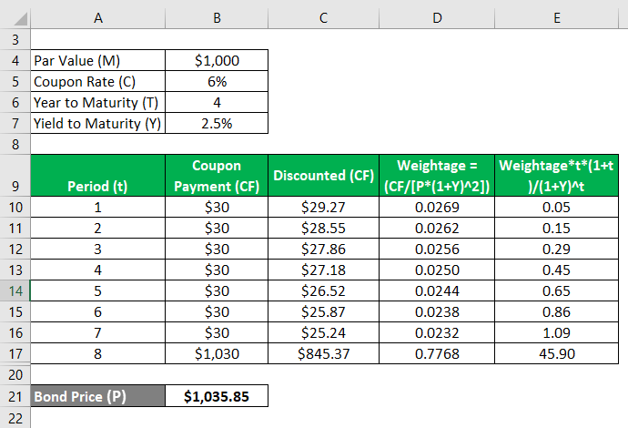
Task: Select row 14 header
Action: point(15,290)
